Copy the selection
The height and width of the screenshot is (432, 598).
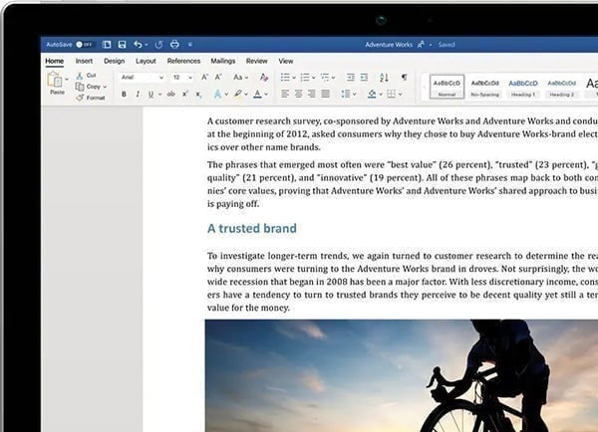point(88,87)
